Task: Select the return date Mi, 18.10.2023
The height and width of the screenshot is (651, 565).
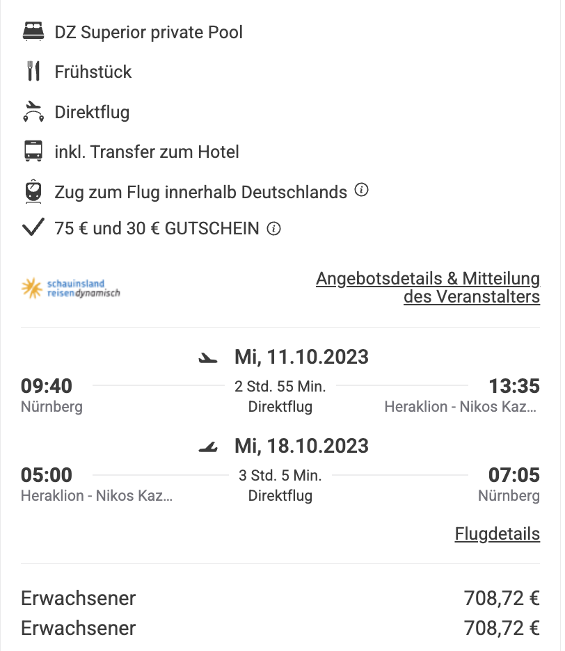Action: point(301,446)
